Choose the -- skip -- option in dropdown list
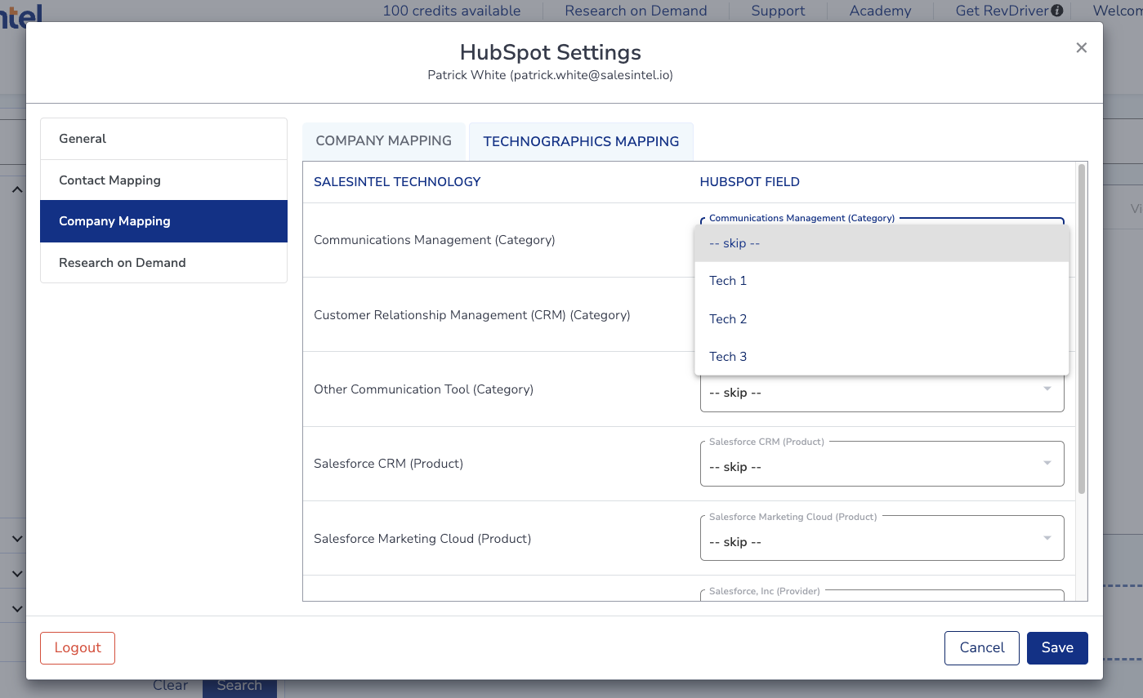The height and width of the screenshot is (698, 1143). [882, 243]
